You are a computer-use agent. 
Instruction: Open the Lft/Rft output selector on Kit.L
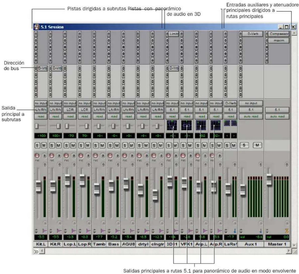pyautogui.click(x=41, y=110)
